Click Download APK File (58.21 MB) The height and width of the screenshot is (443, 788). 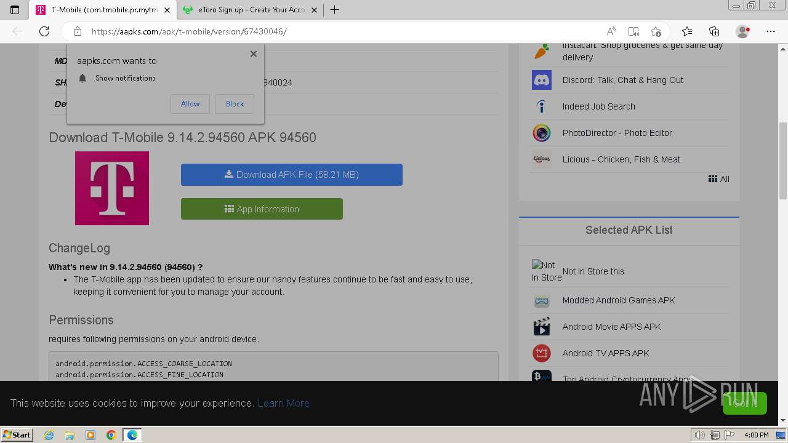292,175
